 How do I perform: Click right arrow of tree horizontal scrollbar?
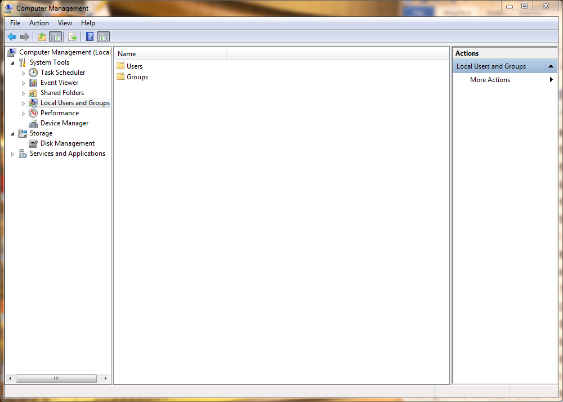click(105, 378)
